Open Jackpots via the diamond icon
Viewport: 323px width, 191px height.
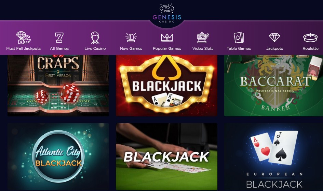[x=274, y=38]
